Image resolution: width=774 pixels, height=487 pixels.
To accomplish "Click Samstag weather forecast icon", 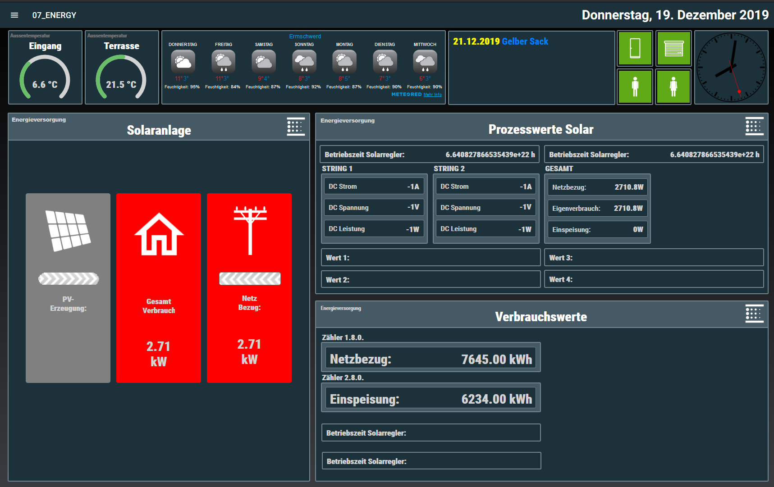I will tap(264, 61).
